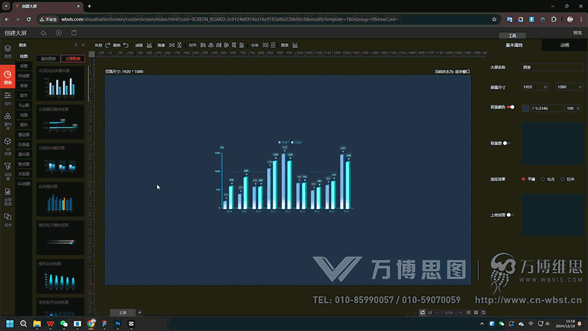Click the vertical mirror flip icon
The width and height of the screenshot is (588, 331).
pos(180,45)
